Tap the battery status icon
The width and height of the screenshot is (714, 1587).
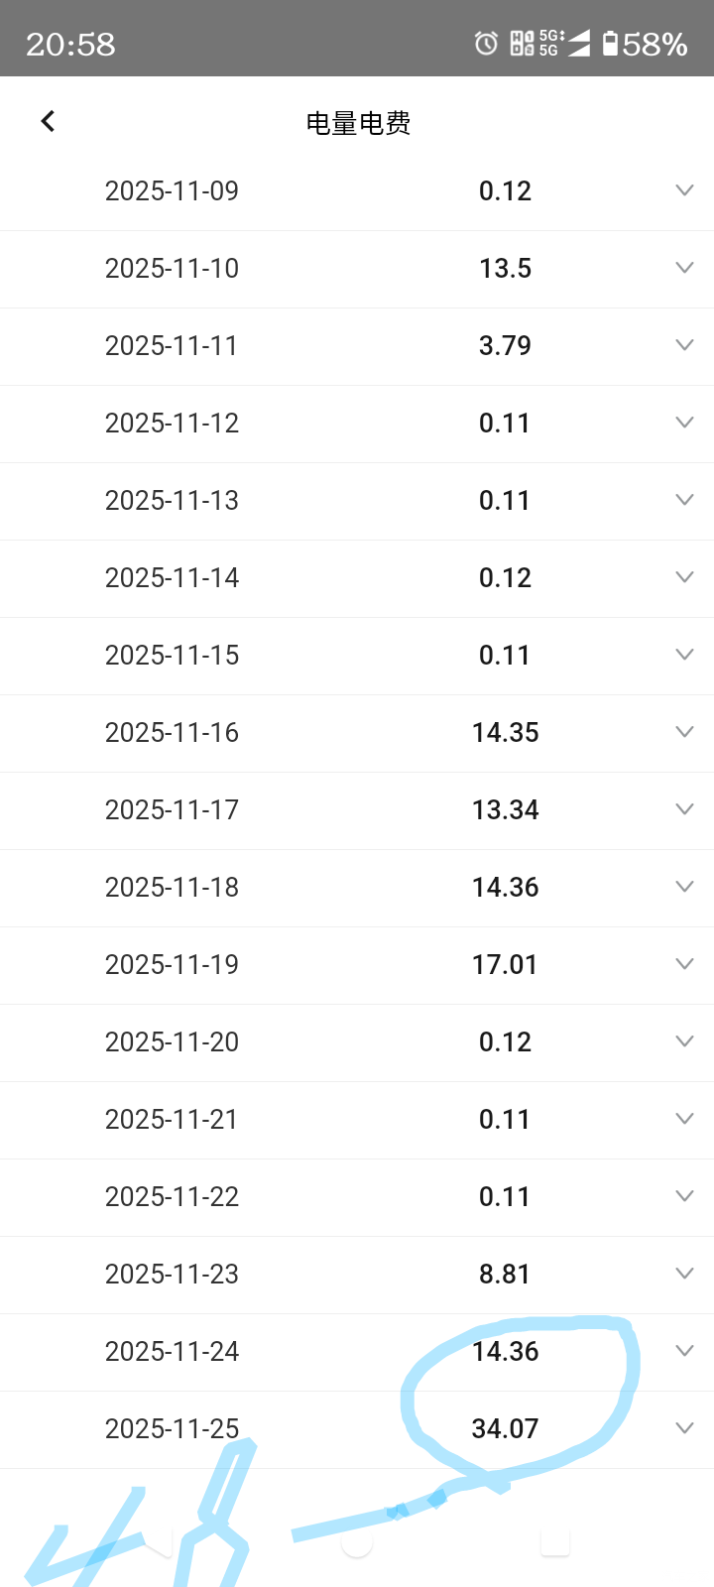pos(610,44)
